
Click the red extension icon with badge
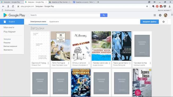161,6
